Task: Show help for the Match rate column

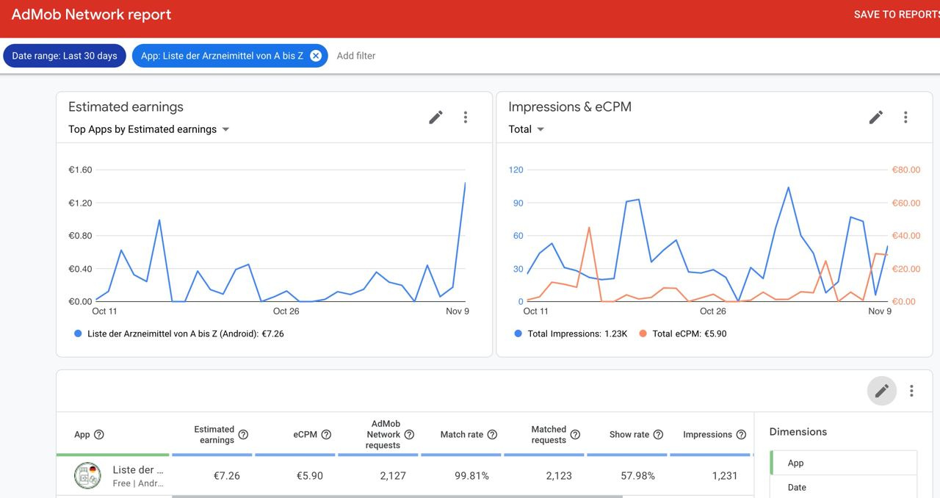Action: click(x=492, y=435)
